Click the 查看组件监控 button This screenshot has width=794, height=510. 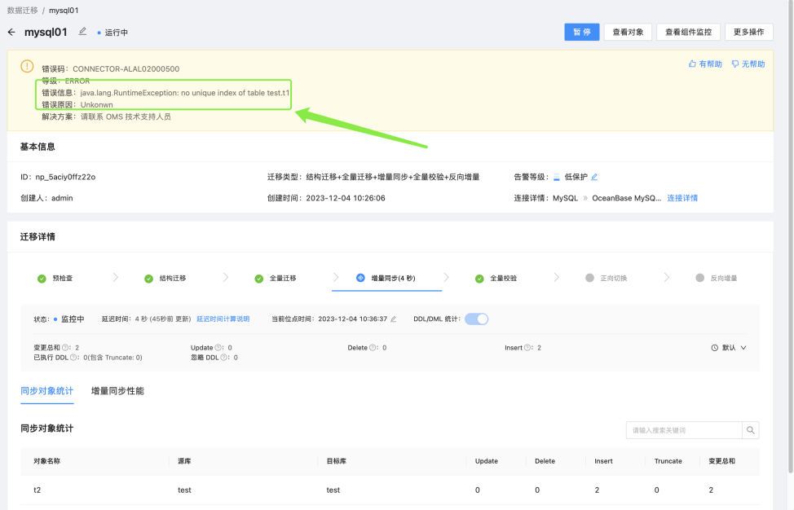[x=688, y=32]
